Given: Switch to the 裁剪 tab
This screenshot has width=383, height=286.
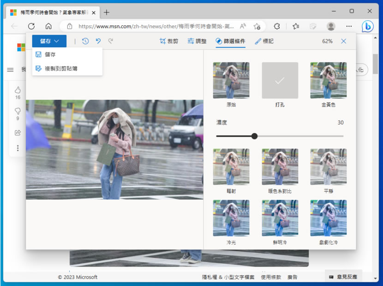Looking at the screenshot, I should tap(169, 41).
